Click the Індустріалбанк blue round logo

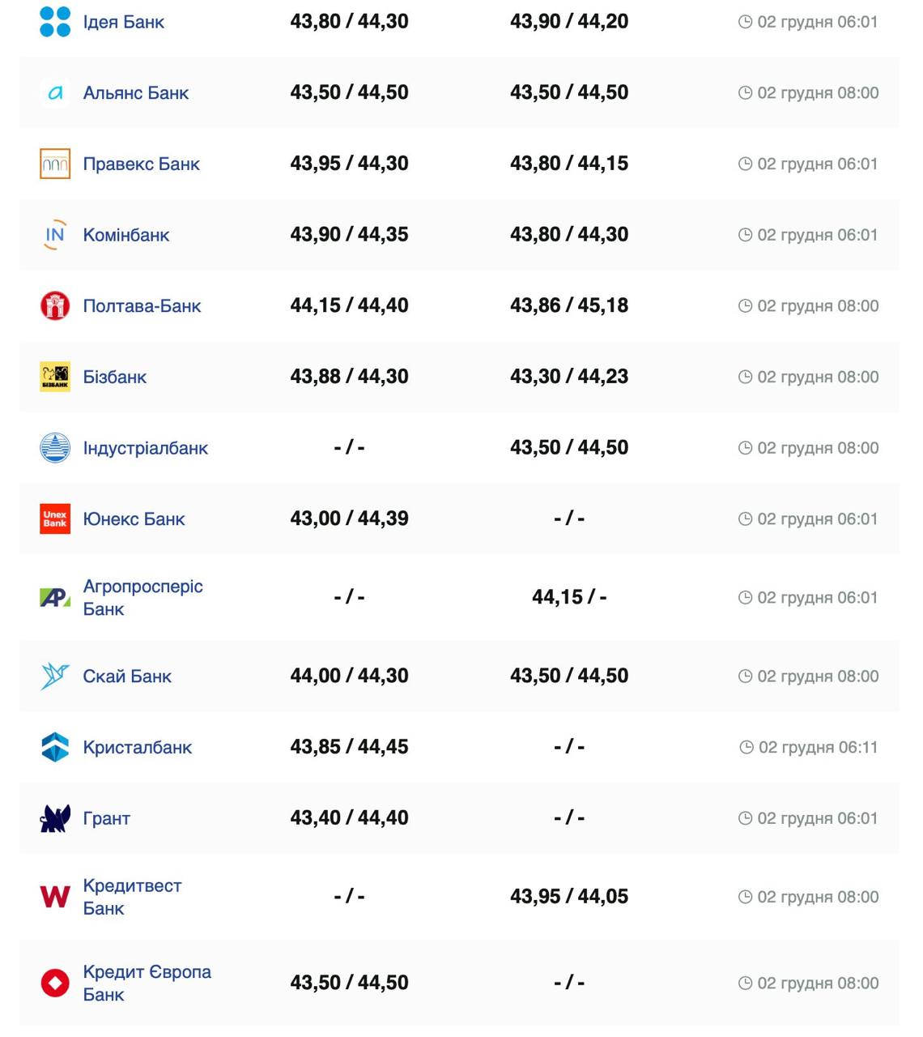coord(55,448)
